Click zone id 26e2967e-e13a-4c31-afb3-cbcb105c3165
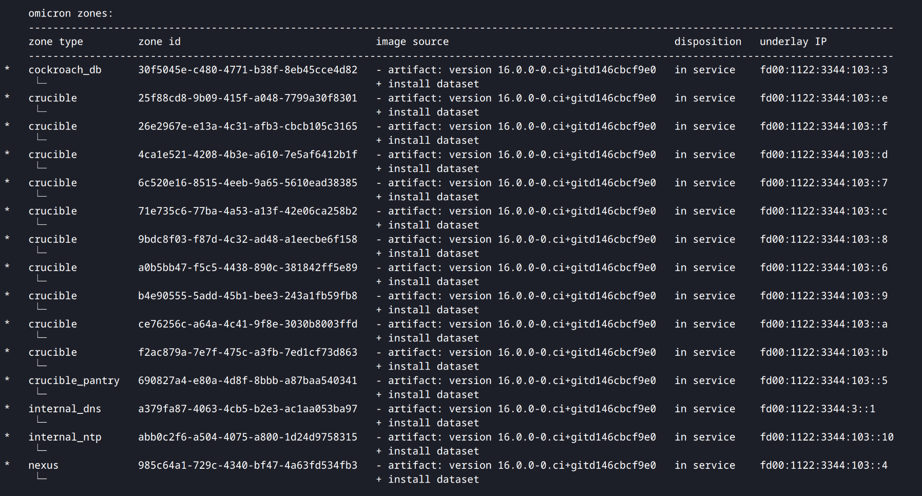 247,126
